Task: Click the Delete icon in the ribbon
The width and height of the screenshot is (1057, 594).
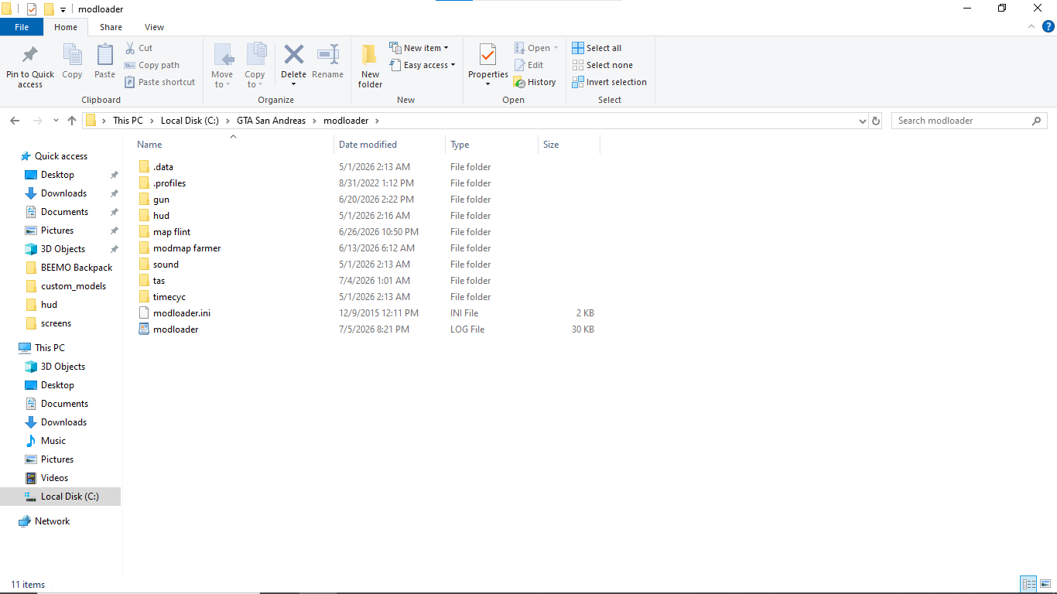Action: [293, 55]
